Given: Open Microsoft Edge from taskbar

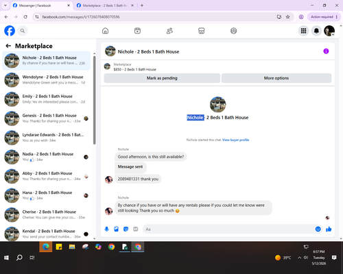Looking at the screenshot, I should pyautogui.click(x=46, y=247).
